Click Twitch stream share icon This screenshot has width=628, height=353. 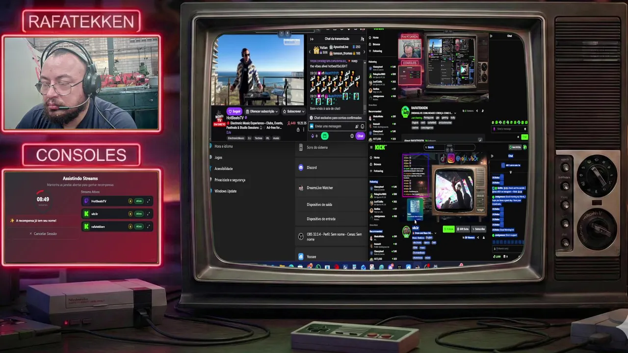pos(298,129)
